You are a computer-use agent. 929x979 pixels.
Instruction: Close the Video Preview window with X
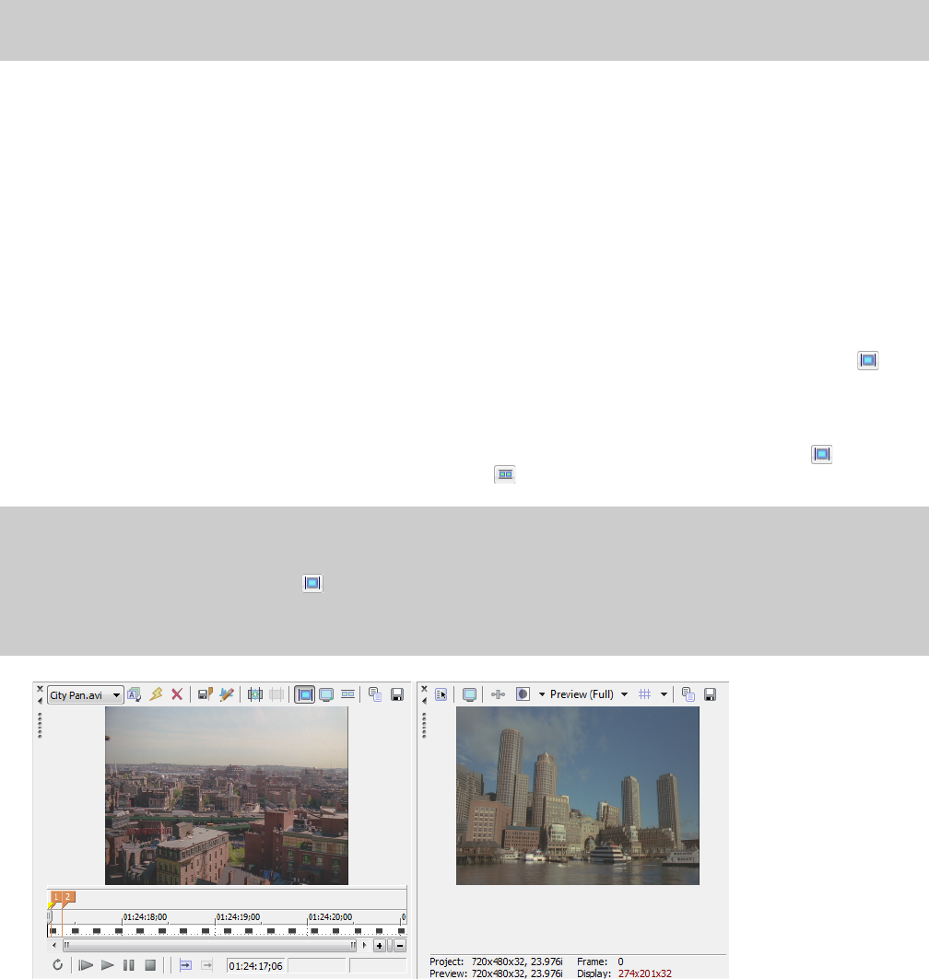424,689
